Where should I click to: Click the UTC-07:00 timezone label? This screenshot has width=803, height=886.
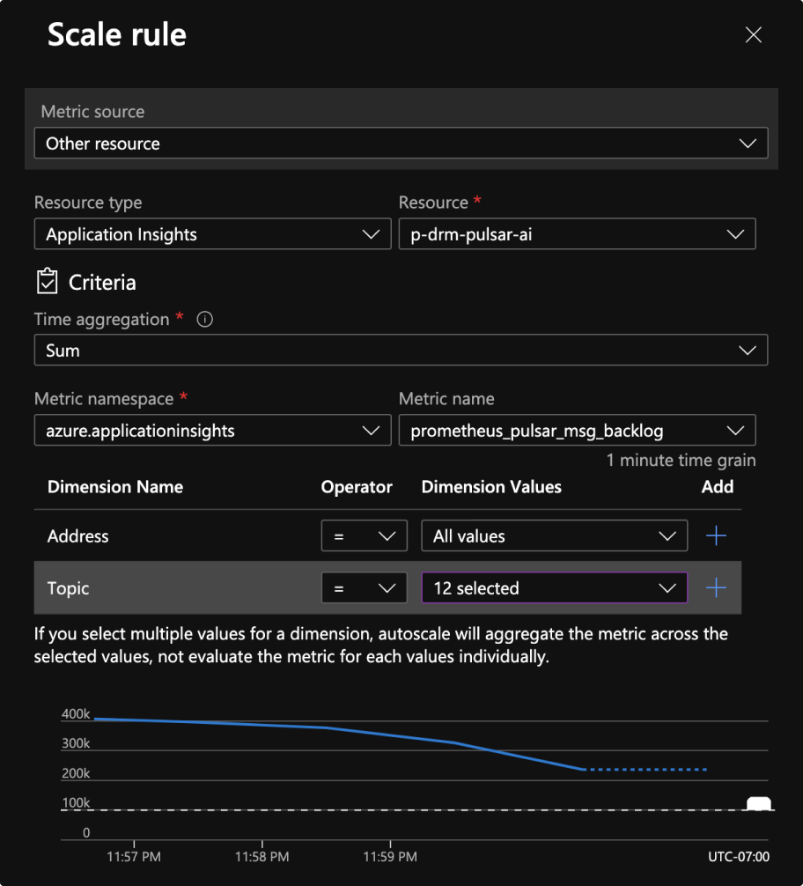point(740,855)
